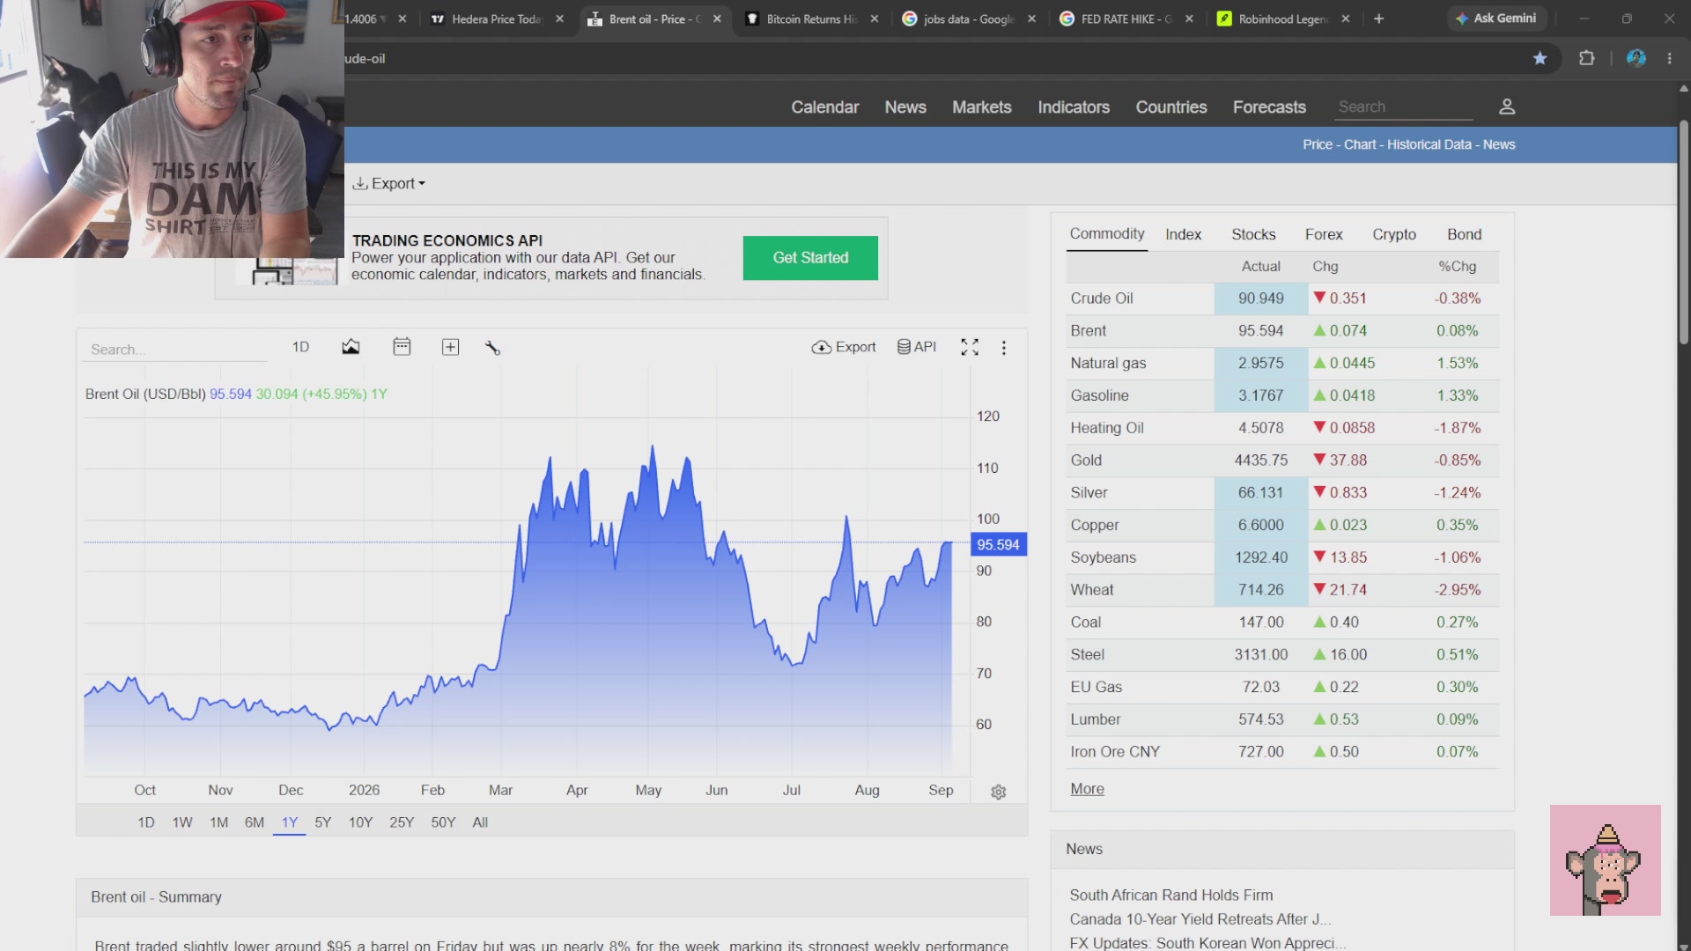The width and height of the screenshot is (1691, 951).
Task: Click chart Export cloud button
Action: (x=843, y=347)
